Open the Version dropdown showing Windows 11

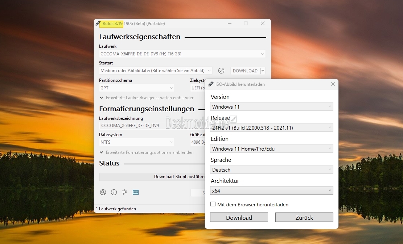point(271,107)
